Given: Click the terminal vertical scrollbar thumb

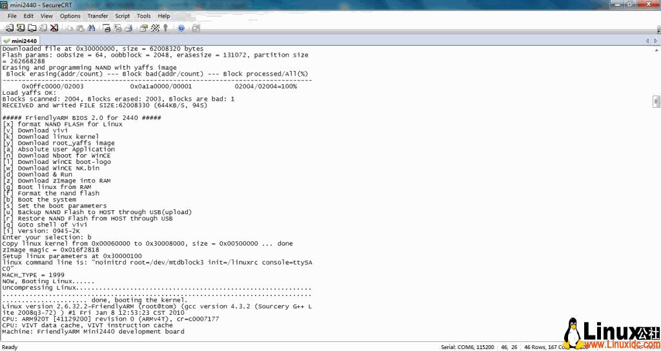Looking at the screenshot, I should 656,101.
